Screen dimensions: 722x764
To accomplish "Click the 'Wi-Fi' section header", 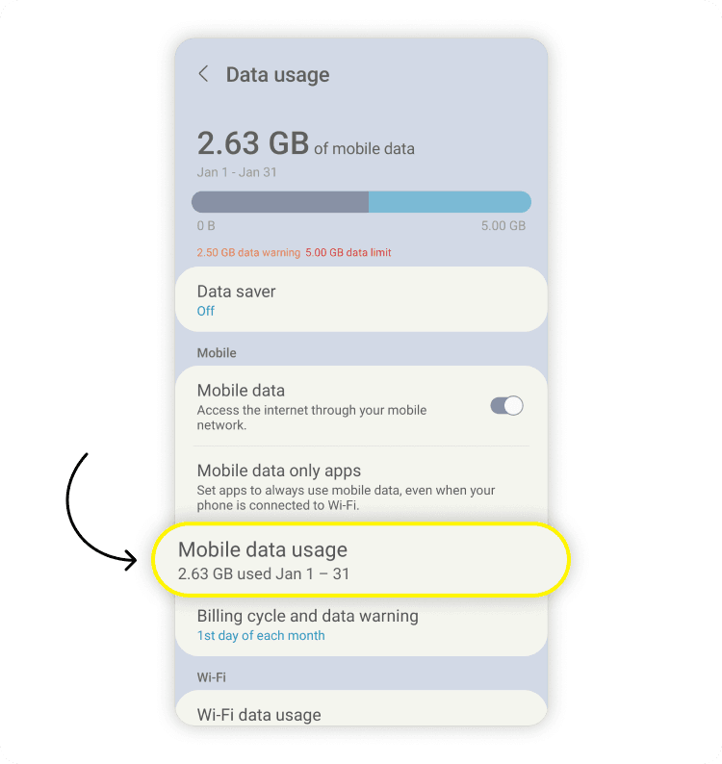I will coord(214,677).
